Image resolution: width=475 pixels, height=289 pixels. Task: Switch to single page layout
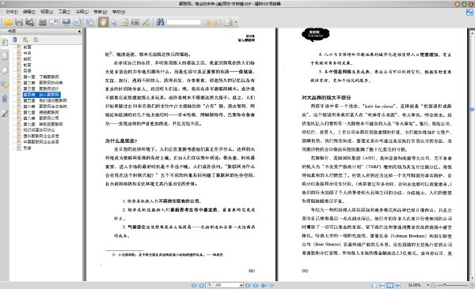pyautogui.click(x=374, y=285)
